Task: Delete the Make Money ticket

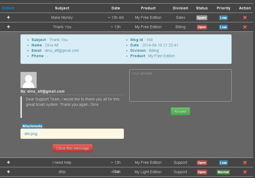Action: click(245, 18)
